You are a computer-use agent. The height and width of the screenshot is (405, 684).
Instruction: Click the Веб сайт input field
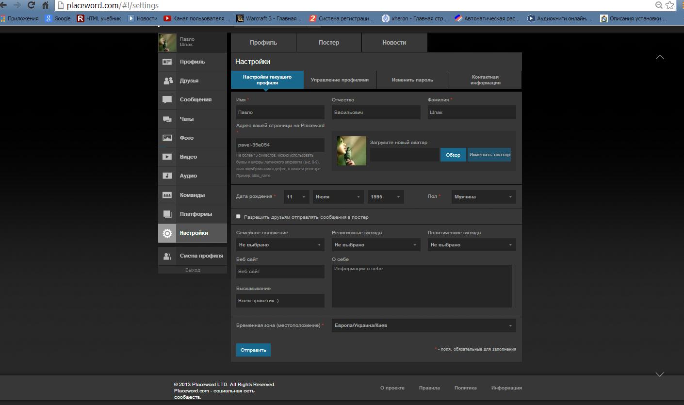pos(280,272)
